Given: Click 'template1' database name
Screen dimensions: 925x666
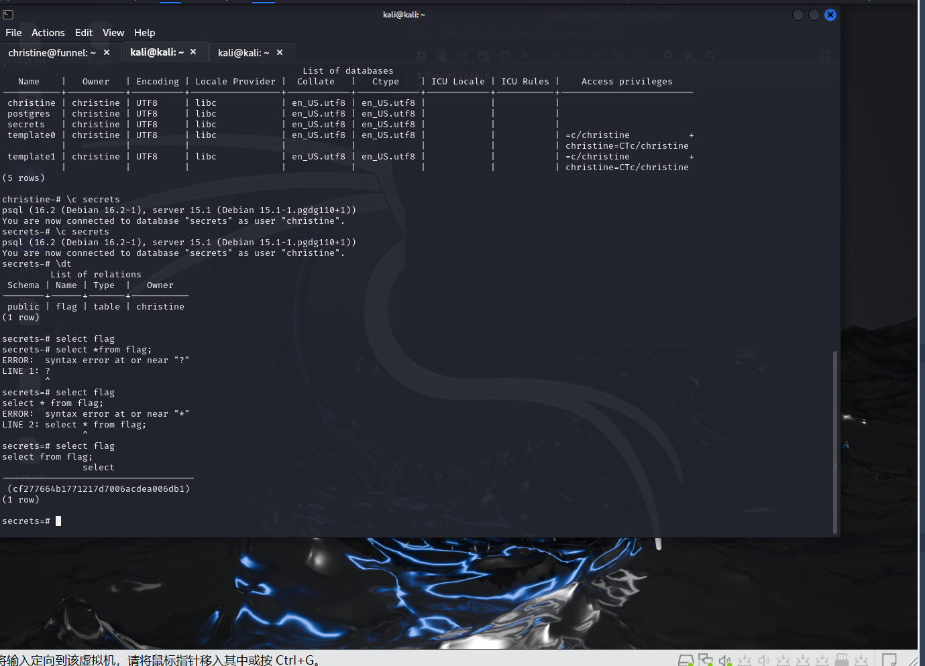Looking at the screenshot, I should click(x=32, y=157).
